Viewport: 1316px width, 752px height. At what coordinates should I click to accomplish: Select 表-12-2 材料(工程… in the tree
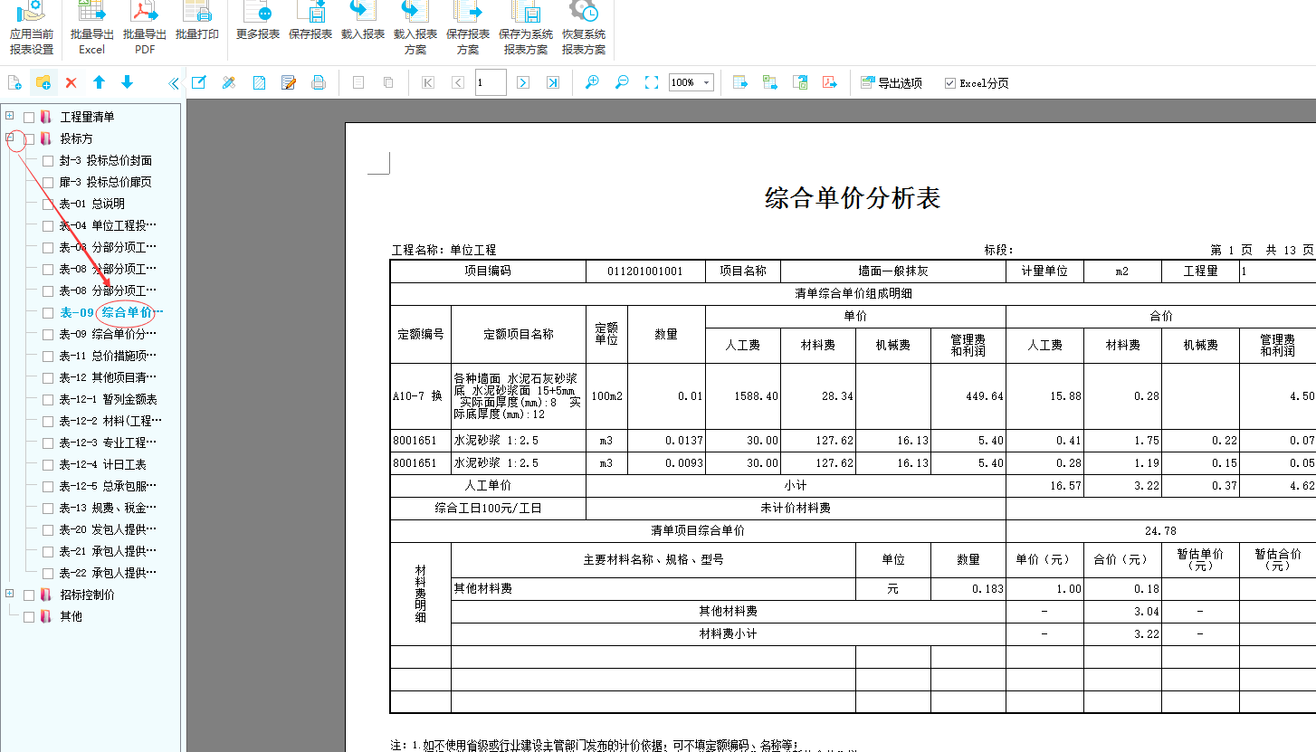[x=111, y=421]
